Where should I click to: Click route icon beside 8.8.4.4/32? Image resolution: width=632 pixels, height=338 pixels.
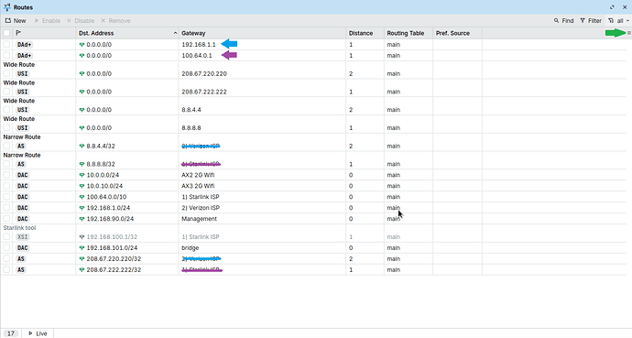[82, 146]
